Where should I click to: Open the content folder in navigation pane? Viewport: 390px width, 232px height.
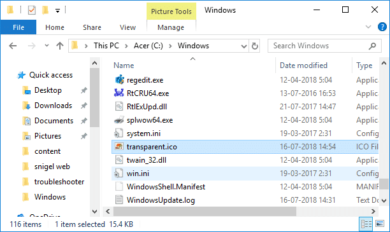tap(48, 151)
